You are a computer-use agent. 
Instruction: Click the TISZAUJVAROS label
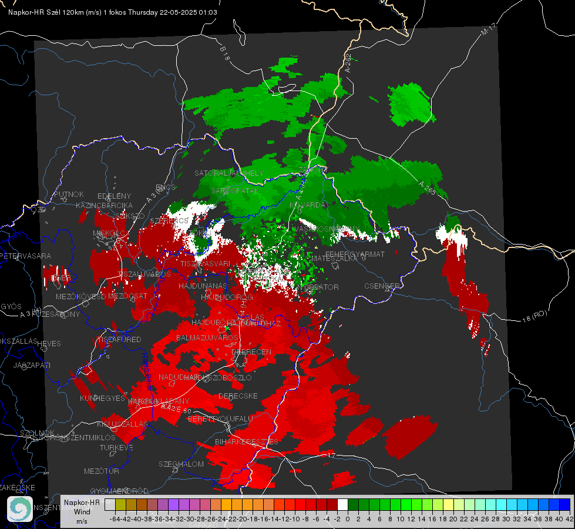[x=144, y=274]
